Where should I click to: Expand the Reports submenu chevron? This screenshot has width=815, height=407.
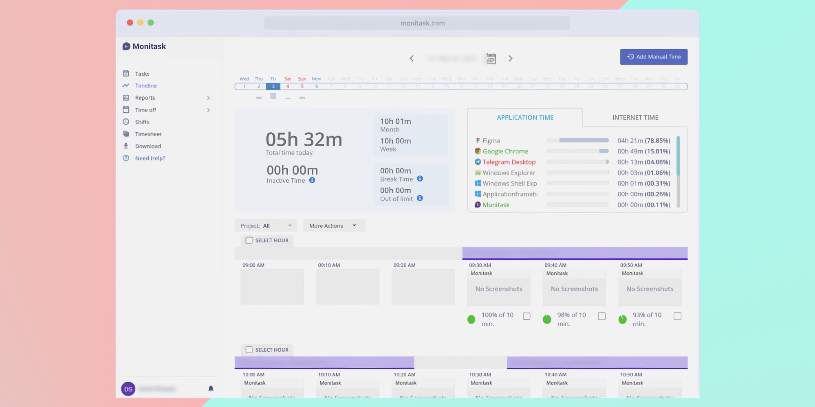tap(209, 98)
